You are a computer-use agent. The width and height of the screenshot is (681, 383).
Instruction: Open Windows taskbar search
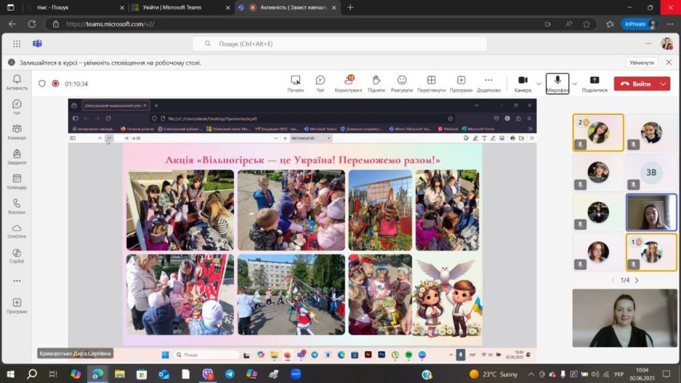point(32,374)
